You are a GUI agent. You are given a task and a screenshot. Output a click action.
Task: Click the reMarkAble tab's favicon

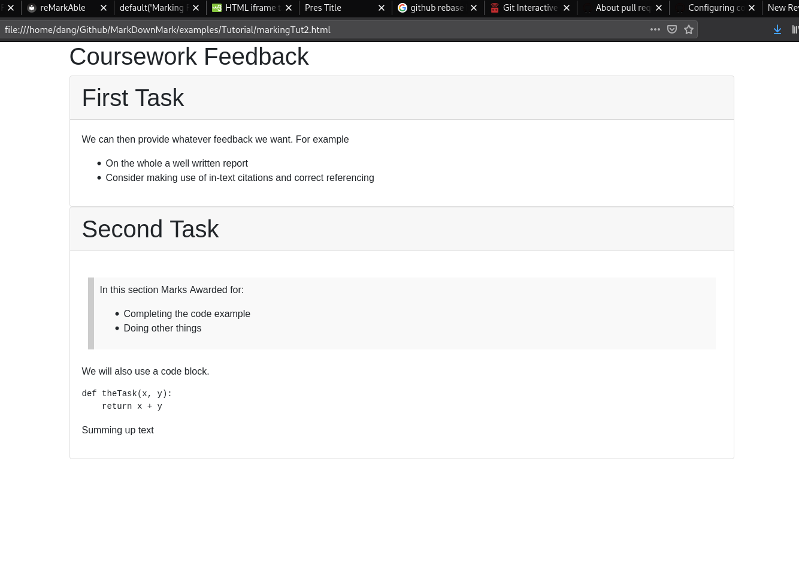32,8
